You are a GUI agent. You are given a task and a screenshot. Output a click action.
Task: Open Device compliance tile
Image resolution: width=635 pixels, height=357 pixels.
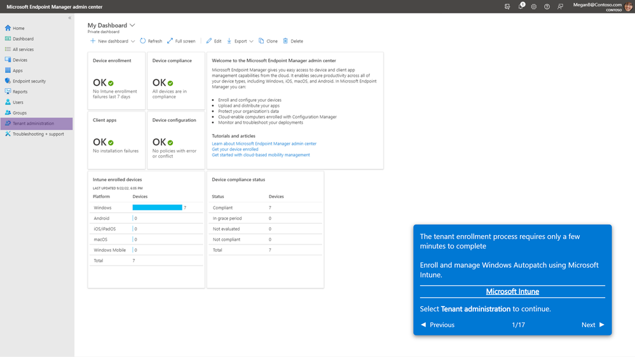point(176,81)
